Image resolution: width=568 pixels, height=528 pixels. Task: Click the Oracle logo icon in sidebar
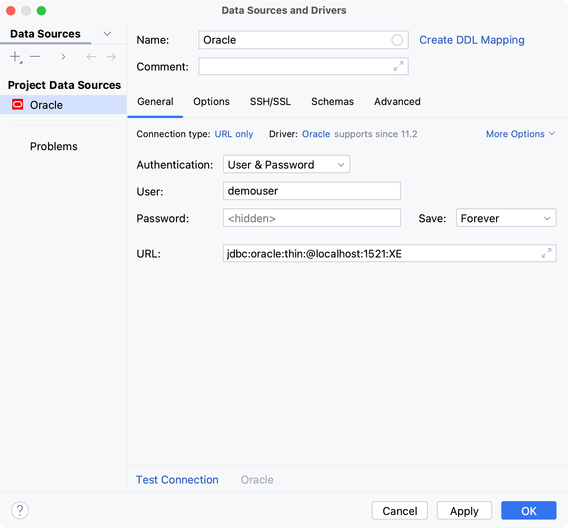tap(17, 104)
